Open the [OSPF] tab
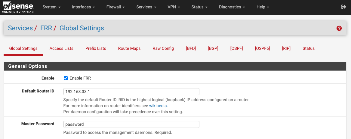Image resolution: width=351 pixels, height=139 pixels. coord(236,48)
